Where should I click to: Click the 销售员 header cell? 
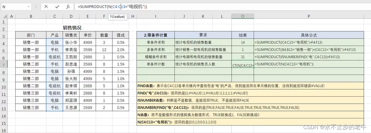[71, 35]
